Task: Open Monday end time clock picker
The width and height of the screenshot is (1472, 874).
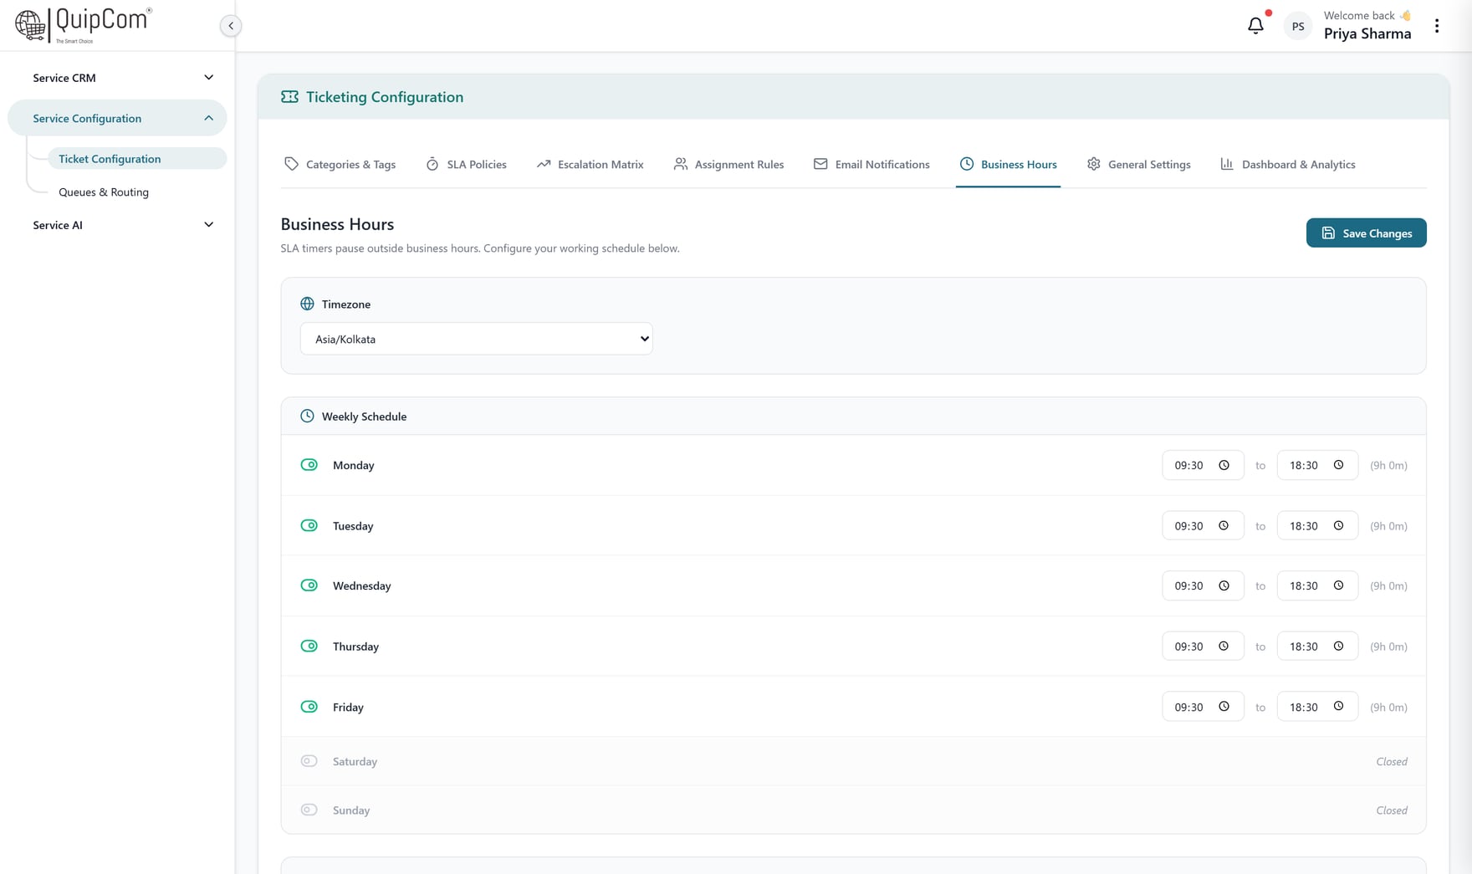Action: (1338, 465)
